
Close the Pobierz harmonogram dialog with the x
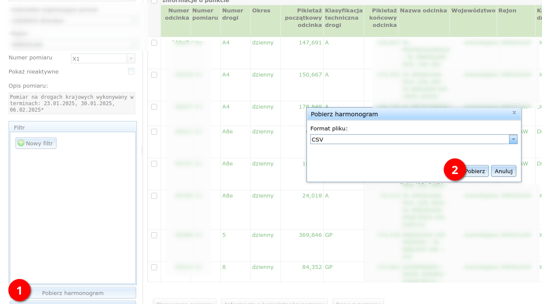(x=514, y=113)
